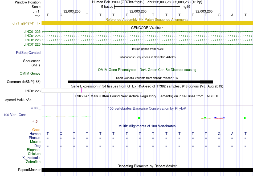Open the H3K27Ac Mark track title

click(147, 96)
